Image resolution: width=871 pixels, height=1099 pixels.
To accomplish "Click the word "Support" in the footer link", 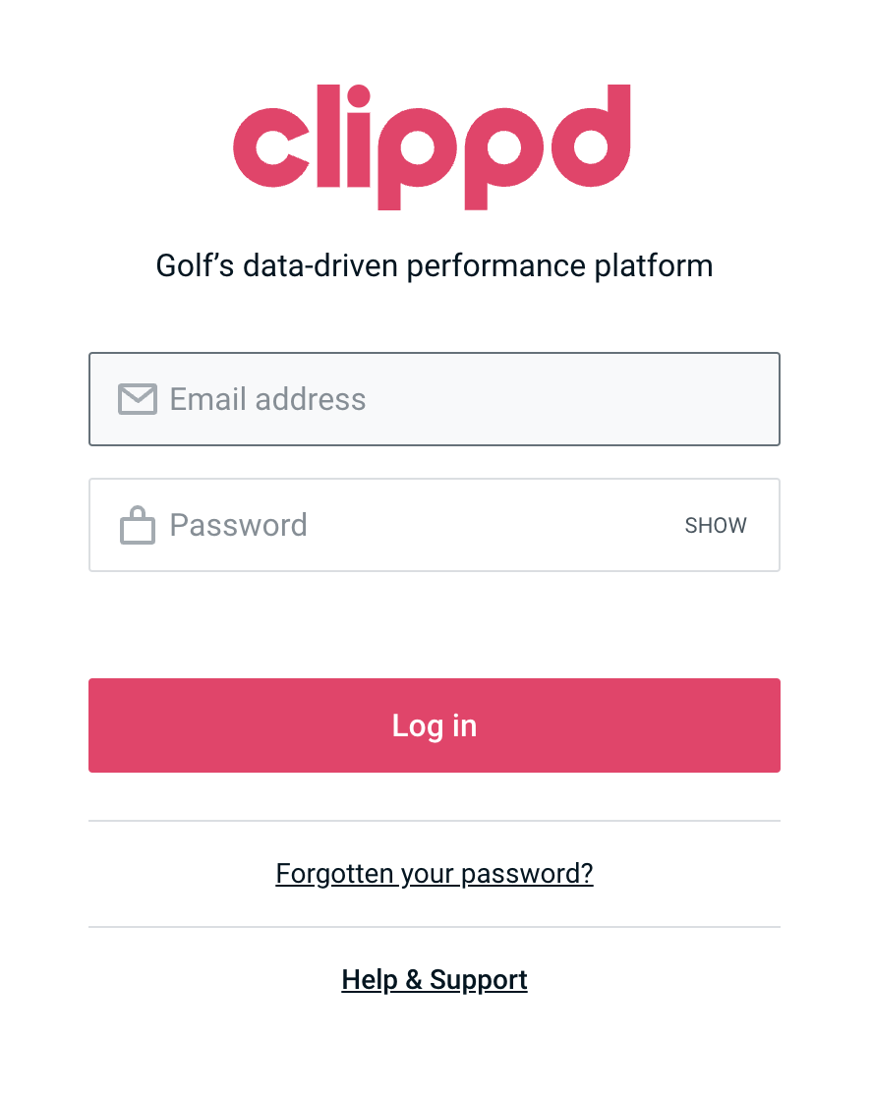I will point(479,980).
